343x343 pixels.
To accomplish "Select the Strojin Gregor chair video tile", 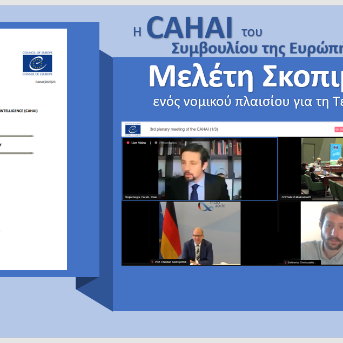I will pos(200,169).
